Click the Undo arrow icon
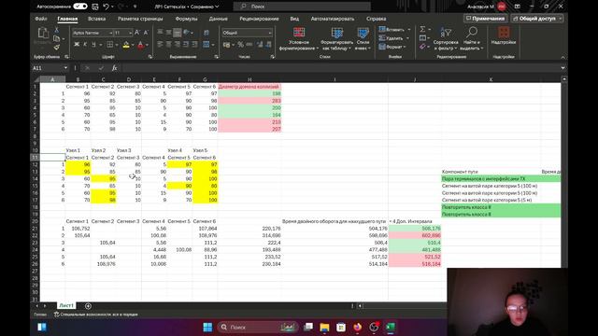Image resolution: width=598 pixels, height=336 pixels. (x=106, y=7)
